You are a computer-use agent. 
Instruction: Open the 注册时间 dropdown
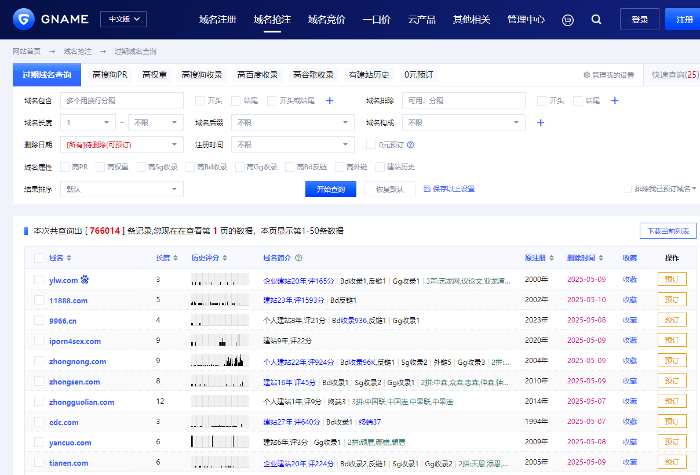click(x=293, y=145)
